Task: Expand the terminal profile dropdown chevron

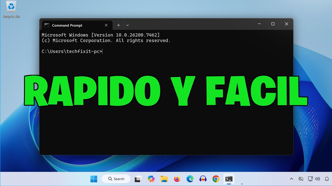Action: (x=127, y=25)
